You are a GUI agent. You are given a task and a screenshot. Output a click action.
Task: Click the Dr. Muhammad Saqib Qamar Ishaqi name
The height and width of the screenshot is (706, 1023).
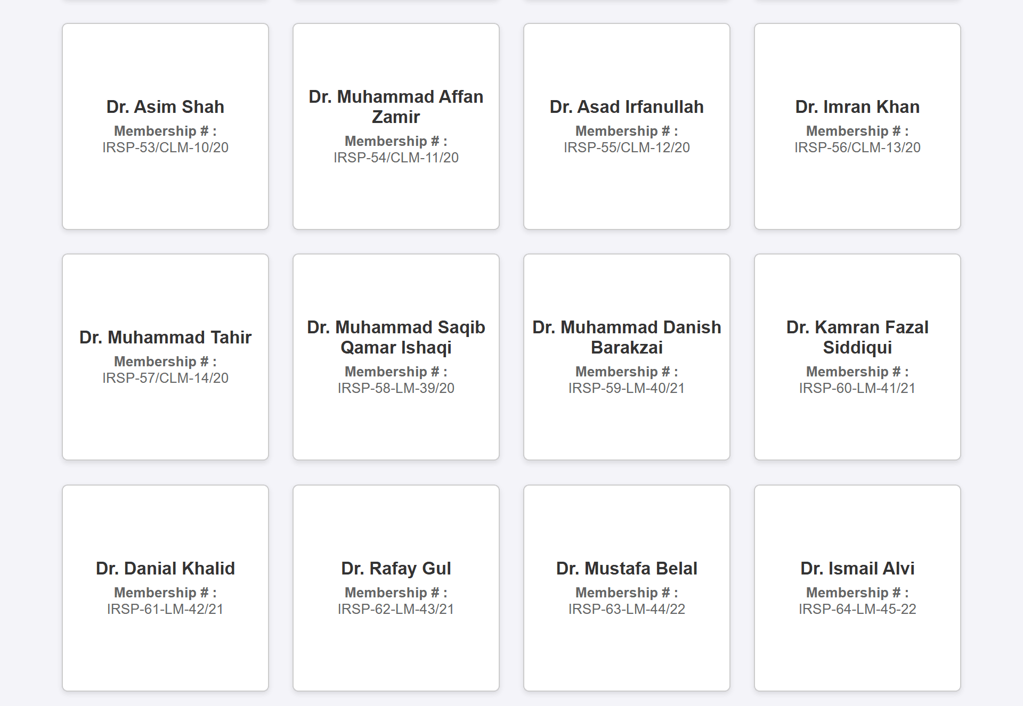point(396,338)
